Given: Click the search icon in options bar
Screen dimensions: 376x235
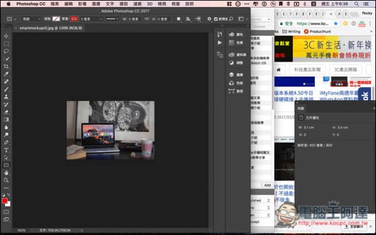Looking at the screenshot, I should [x=231, y=19].
